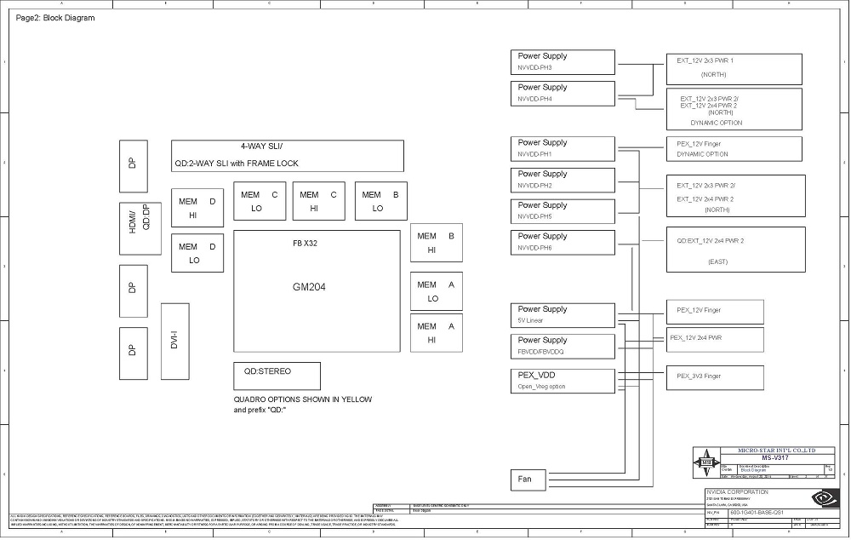Select the EXT_12V 2x3 PWR 1 block
The image size is (851, 540).
(734, 67)
